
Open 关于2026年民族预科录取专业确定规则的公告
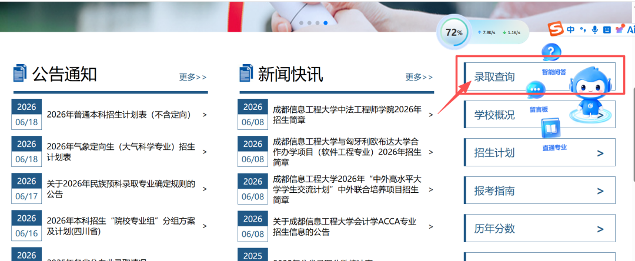click(121, 189)
